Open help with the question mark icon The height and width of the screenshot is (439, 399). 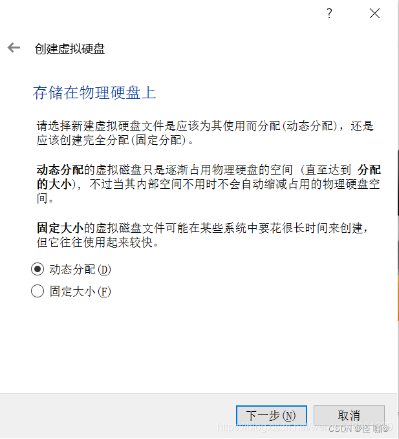[329, 13]
